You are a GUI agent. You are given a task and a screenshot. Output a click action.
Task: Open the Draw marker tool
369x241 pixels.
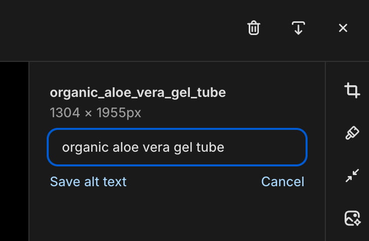pyautogui.click(x=352, y=133)
